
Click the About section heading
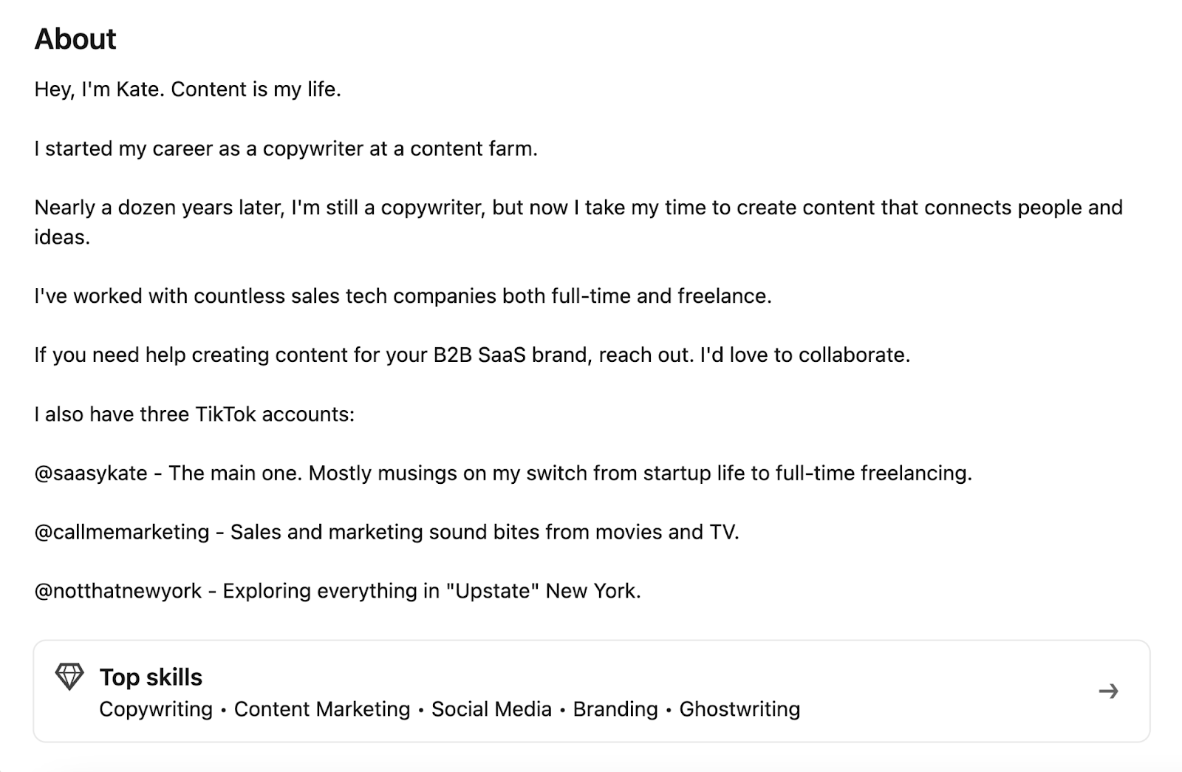point(75,38)
